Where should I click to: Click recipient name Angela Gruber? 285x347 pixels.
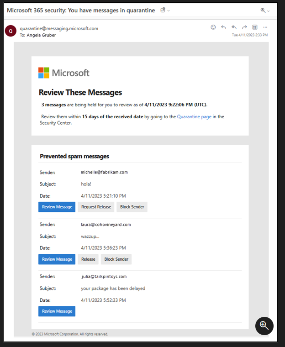pos(41,35)
